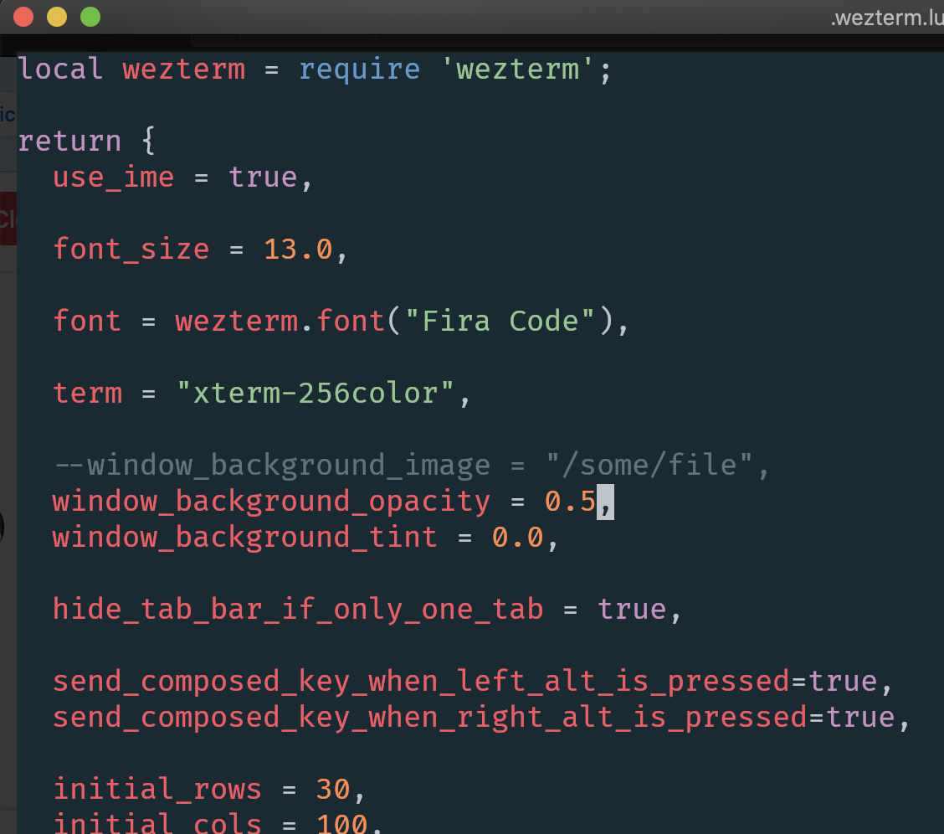Click the 'Fira Code' string in the font line

500,320
